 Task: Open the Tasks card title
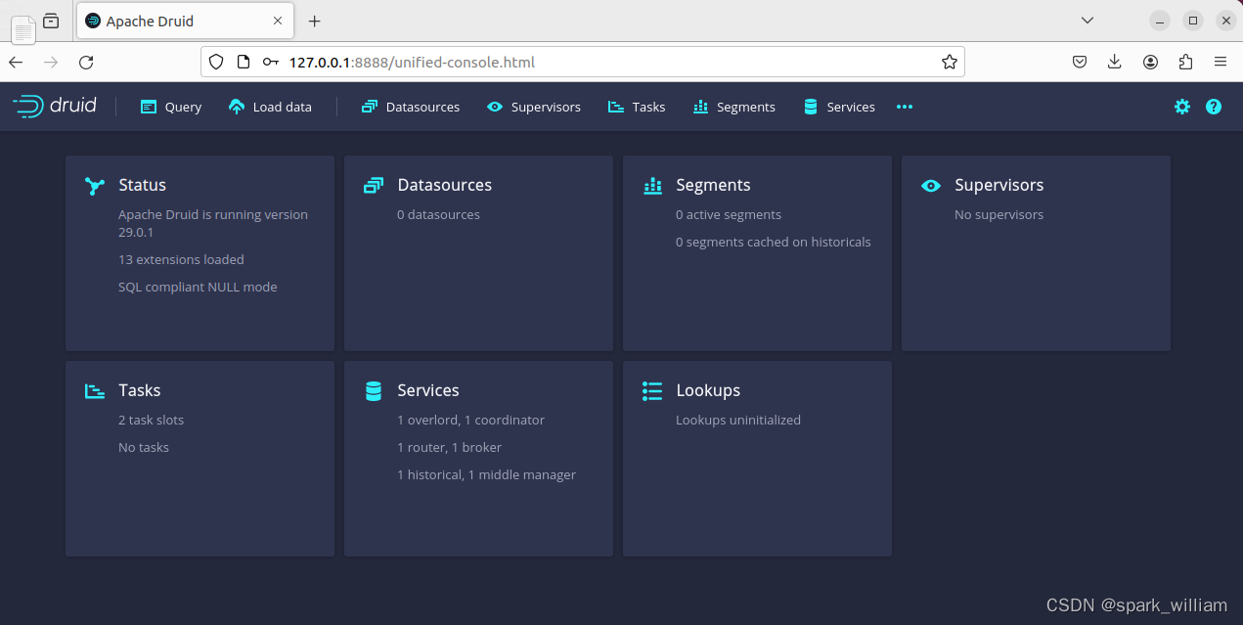coord(140,390)
